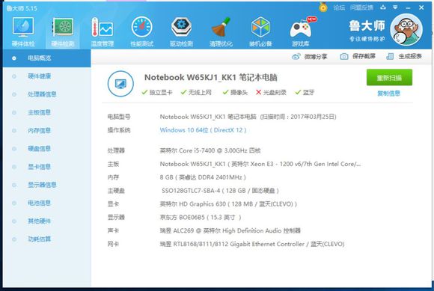Click the 鲁大师 cartoon avatar

pyautogui.click(x=406, y=30)
